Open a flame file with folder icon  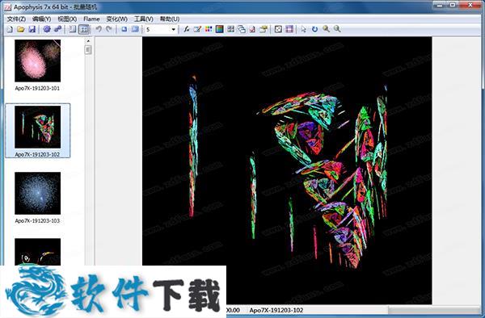point(21,29)
